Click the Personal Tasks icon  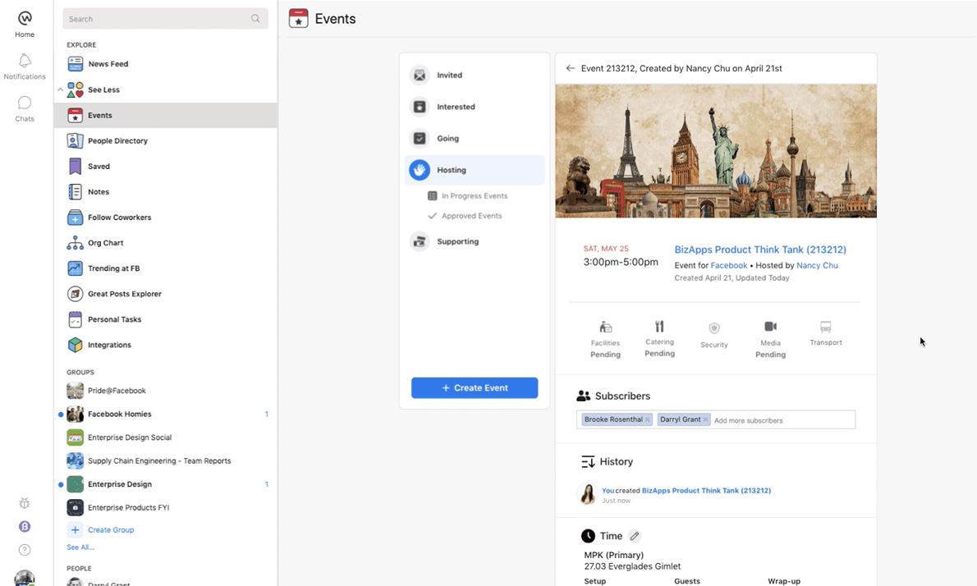(x=75, y=319)
